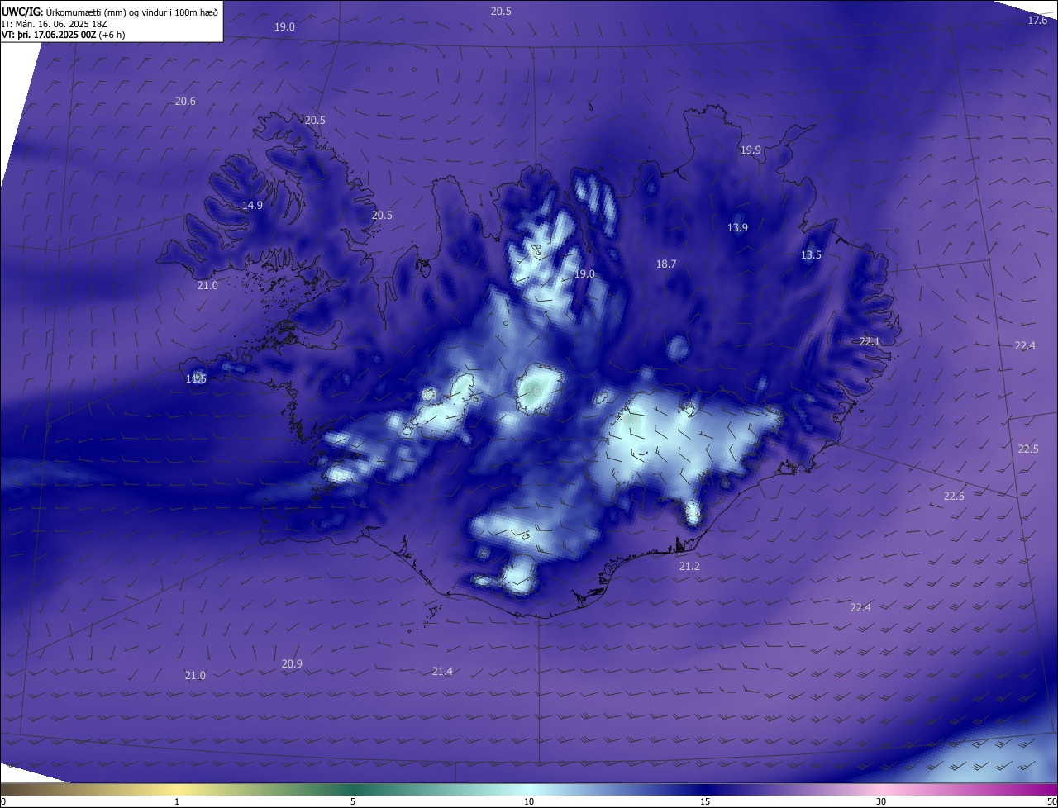Click the colour scale tick label 10
The height and width of the screenshot is (808, 1058).
tap(529, 801)
